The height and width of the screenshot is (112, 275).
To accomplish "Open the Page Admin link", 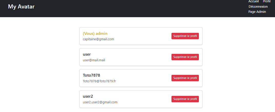I will click(x=257, y=12).
